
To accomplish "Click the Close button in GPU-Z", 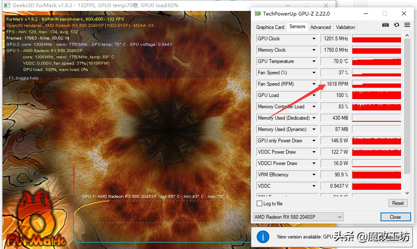I will 395,217.
